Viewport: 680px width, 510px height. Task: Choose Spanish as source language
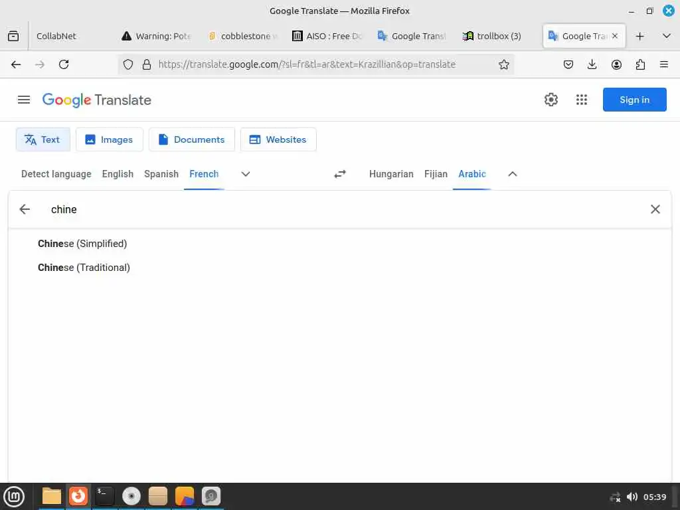[161, 174]
